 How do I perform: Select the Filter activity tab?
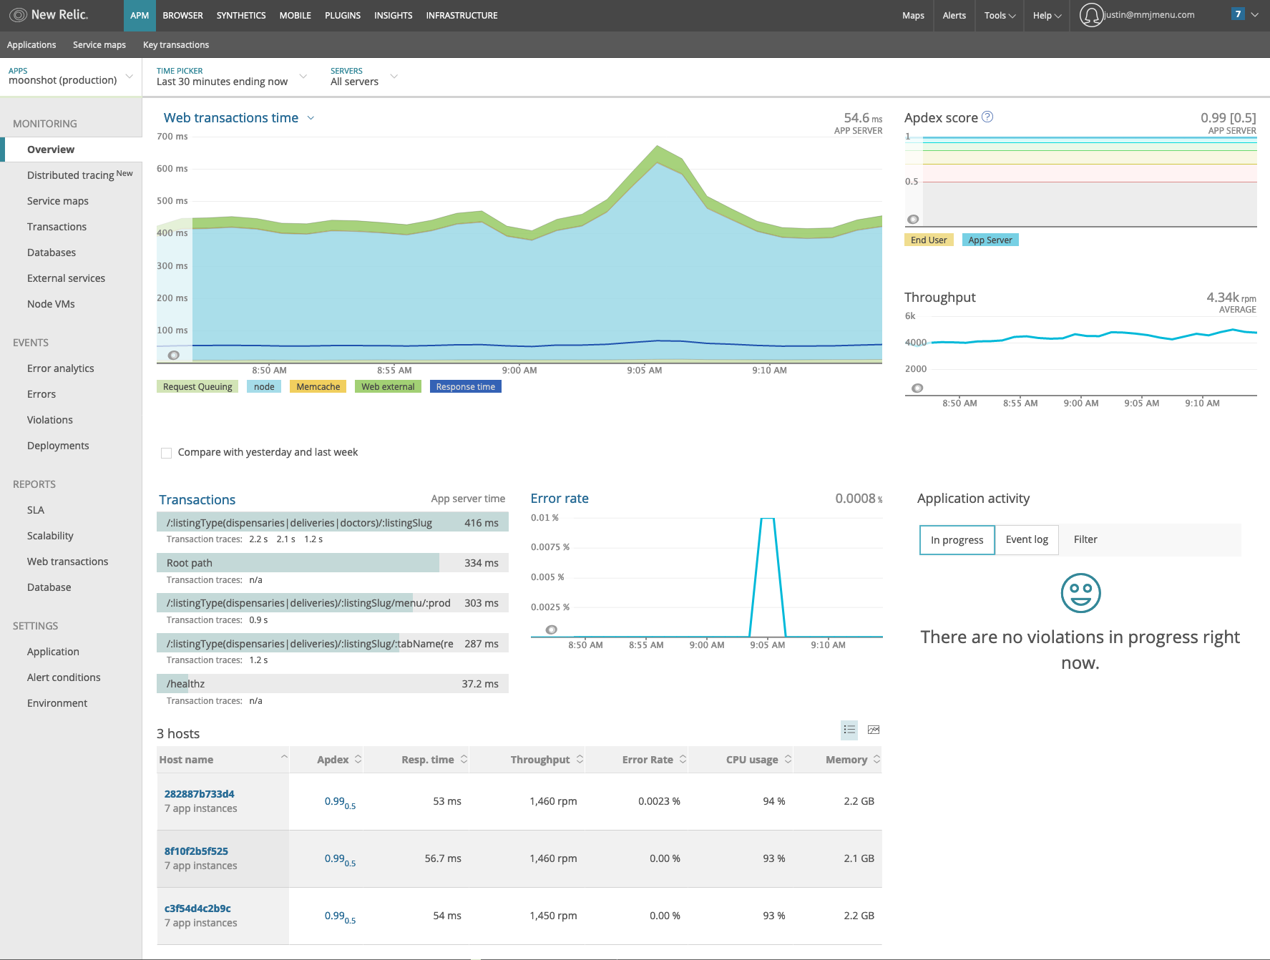point(1085,540)
